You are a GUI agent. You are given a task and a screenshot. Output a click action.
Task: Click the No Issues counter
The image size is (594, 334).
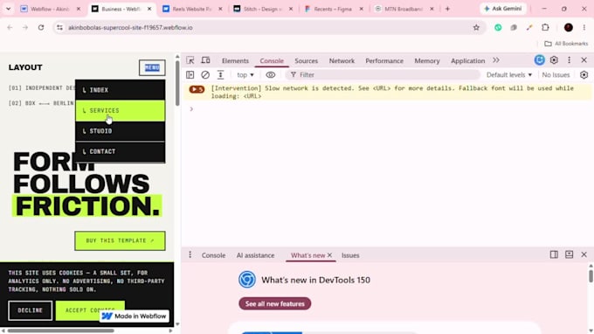click(556, 74)
